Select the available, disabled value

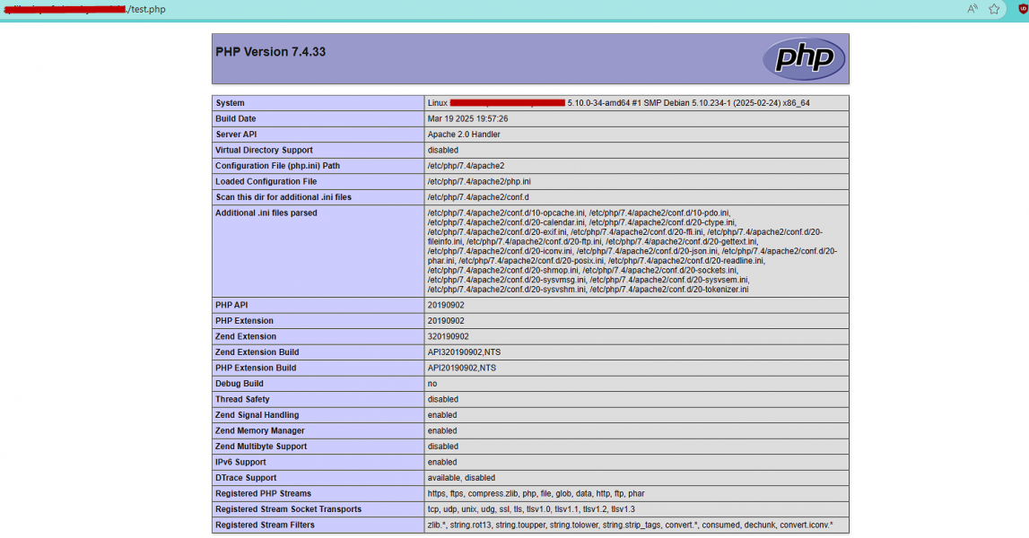point(461,478)
